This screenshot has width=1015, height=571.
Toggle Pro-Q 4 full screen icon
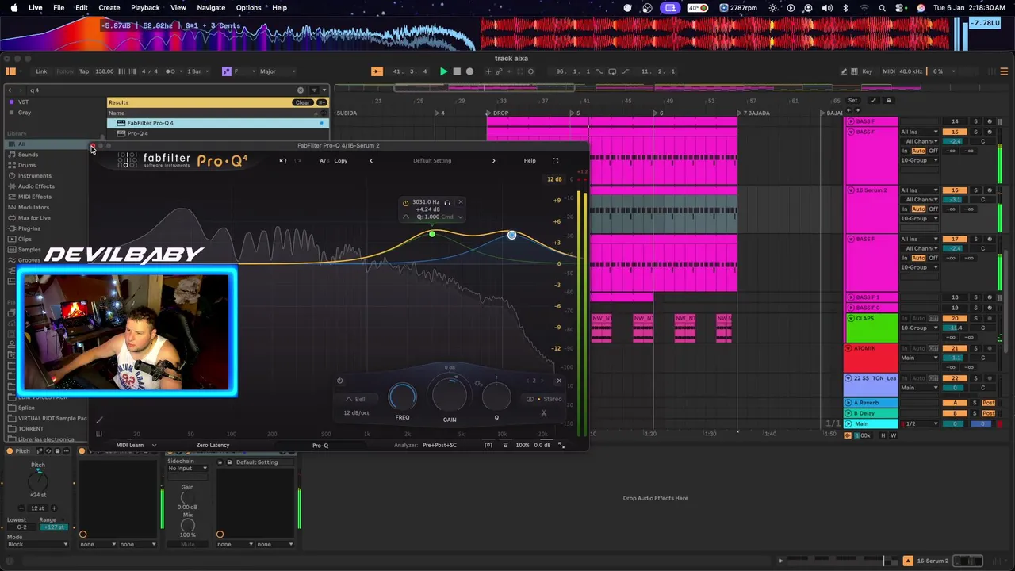point(555,161)
